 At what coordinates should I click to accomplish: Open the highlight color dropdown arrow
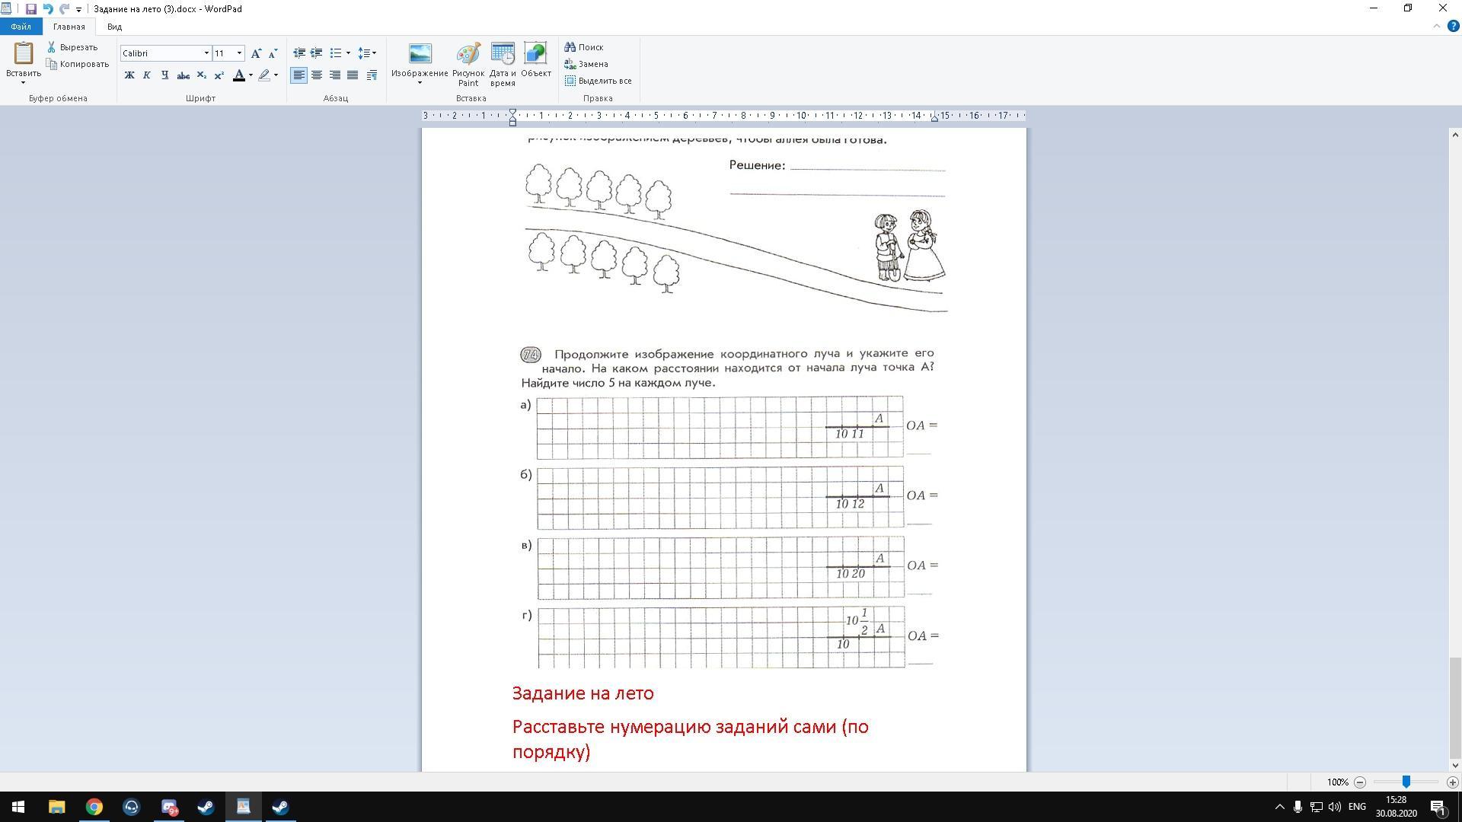276,75
